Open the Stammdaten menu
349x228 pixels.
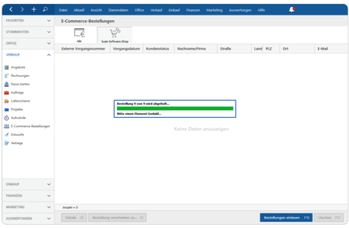click(x=118, y=10)
